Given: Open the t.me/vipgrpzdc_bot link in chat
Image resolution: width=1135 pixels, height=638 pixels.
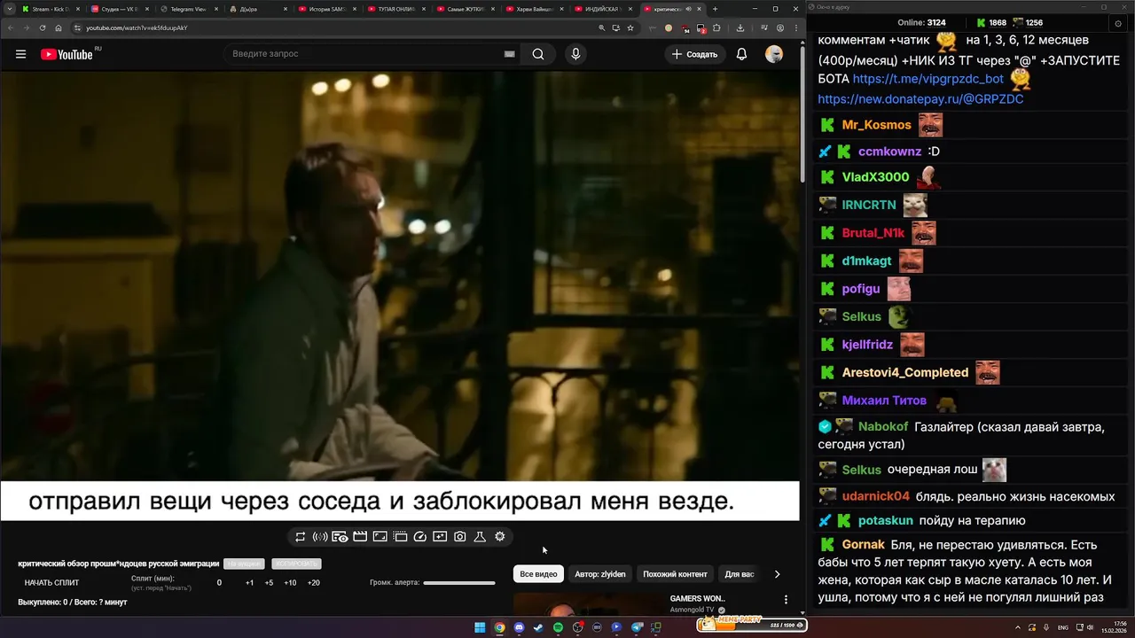Looking at the screenshot, I should click(x=928, y=79).
